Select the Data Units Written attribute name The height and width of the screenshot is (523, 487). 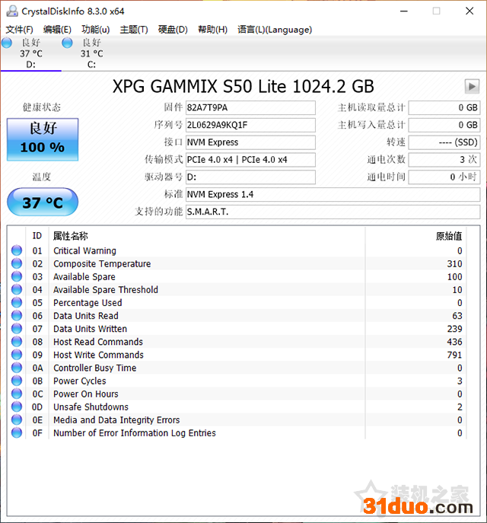pyautogui.click(x=90, y=329)
